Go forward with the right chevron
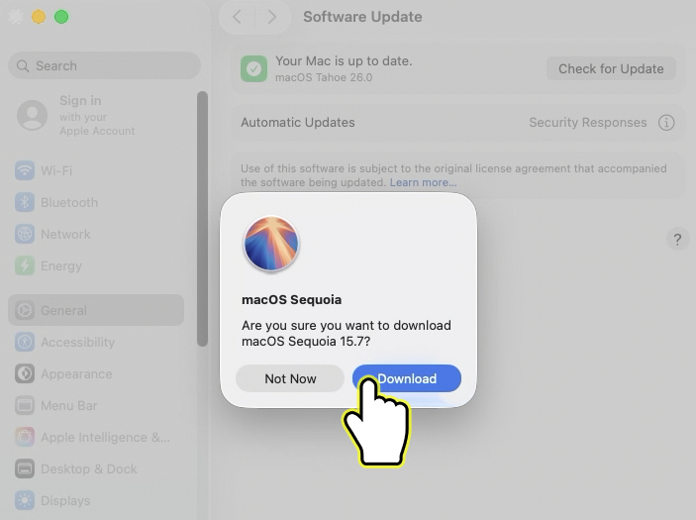Image resolution: width=696 pixels, height=520 pixels. coord(271,17)
